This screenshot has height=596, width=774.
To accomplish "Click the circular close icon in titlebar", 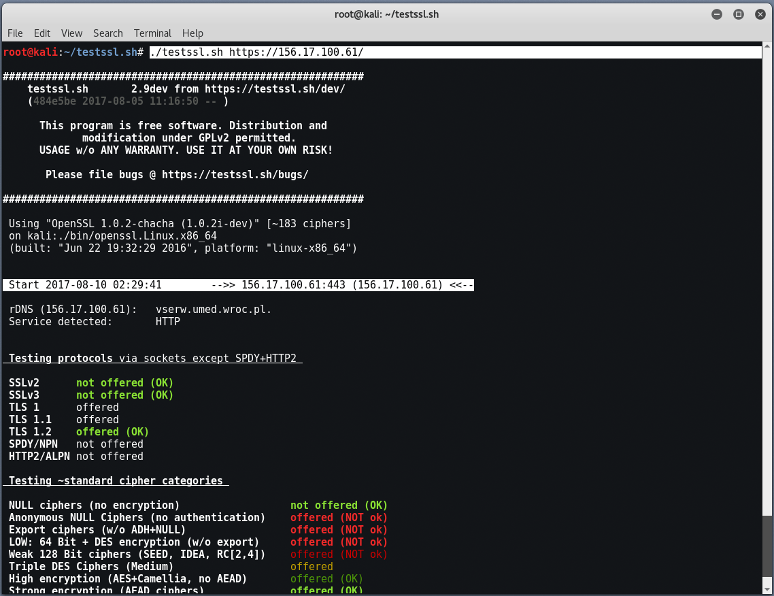I will point(760,14).
